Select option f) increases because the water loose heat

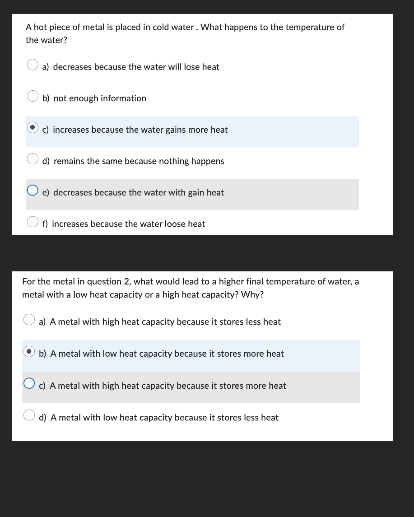click(x=32, y=222)
